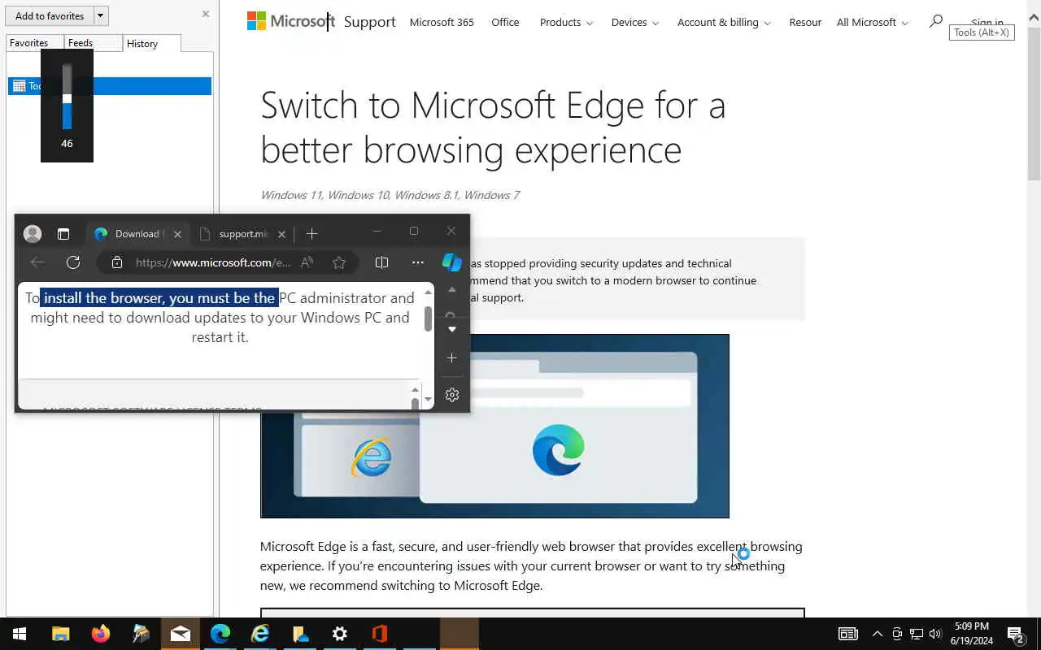Launch Firefox from the taskbar
Image resolution: width=1041 pixels, height=650 pixels.
tap(101, 634)
